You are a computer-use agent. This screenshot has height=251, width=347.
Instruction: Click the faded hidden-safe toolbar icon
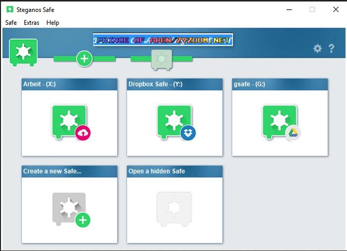coord(162,60)
